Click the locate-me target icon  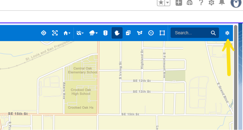(x=44, y=33)
